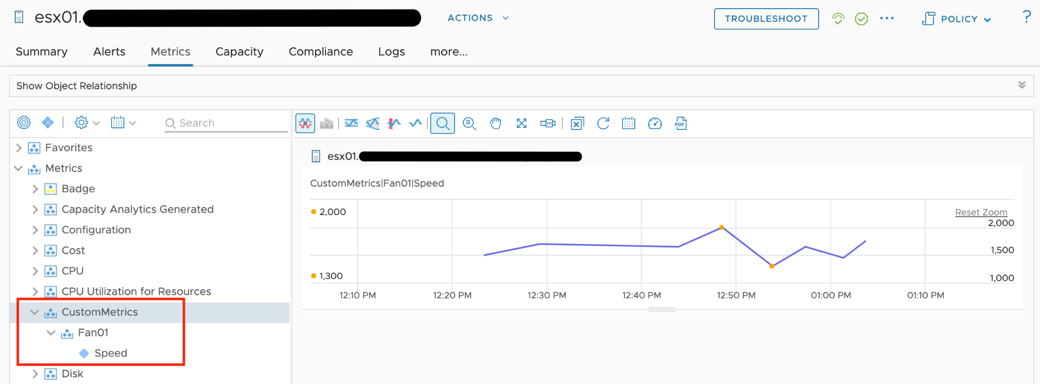Viewport: 1040px width, 384px height.
Task: Click the data values slider icon
Action: pyautogui.click(x=547, y=123)
